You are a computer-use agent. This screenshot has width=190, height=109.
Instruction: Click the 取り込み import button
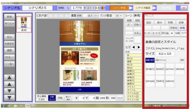pyautogui.click(x=9, y=23)
